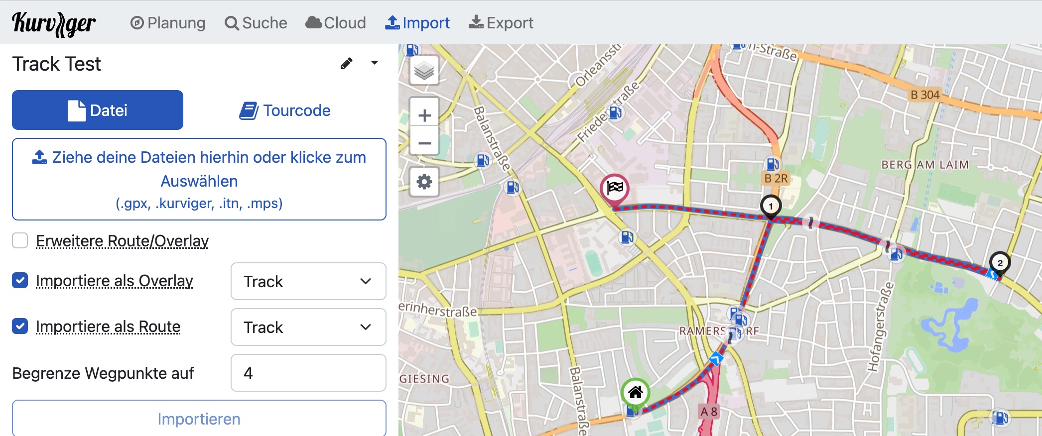Screen dimensions: 1042x436
Task: Uncheck Importiere als Route
Action: 20,327
